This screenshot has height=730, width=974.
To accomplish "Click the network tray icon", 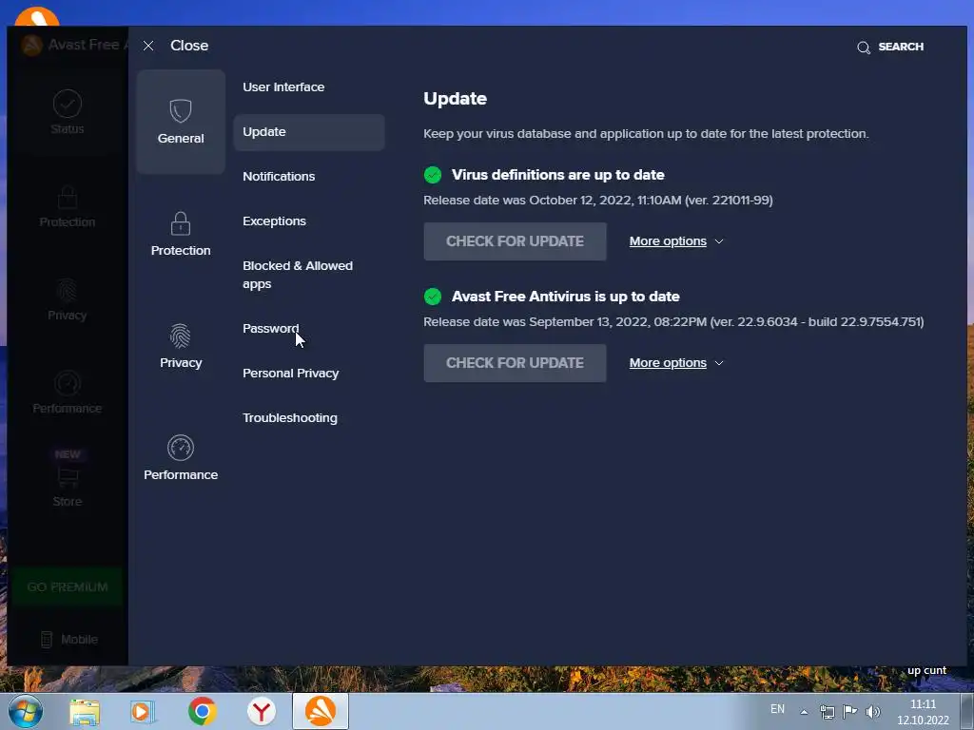I will pyautogui.click(x=827, y=712).
